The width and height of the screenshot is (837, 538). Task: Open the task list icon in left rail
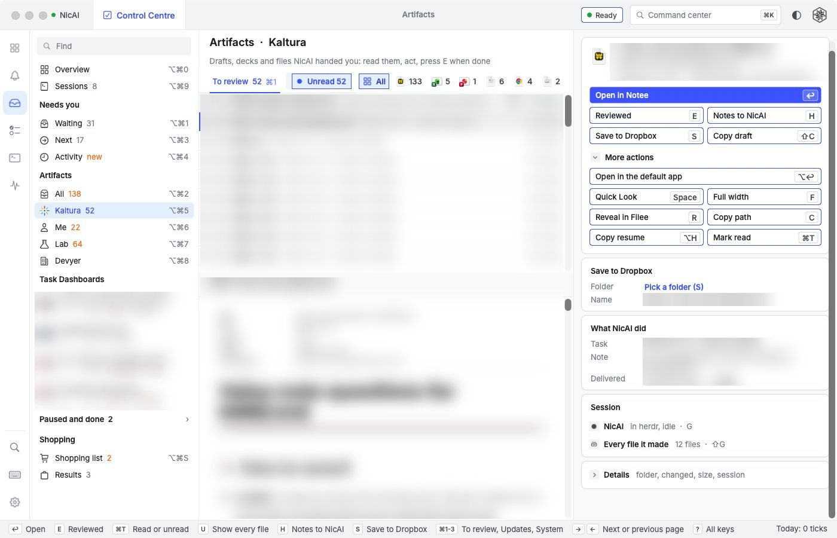click(15, 130)
